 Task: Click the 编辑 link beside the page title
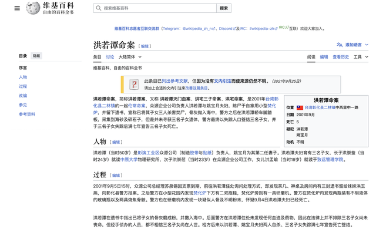[145, 46]
